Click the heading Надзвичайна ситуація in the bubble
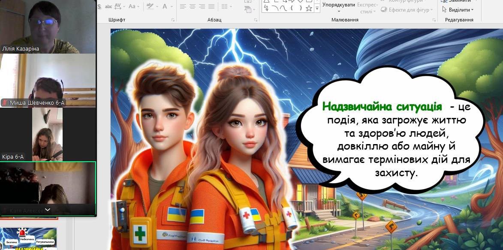The image size is (503, 250). point(382,106)
